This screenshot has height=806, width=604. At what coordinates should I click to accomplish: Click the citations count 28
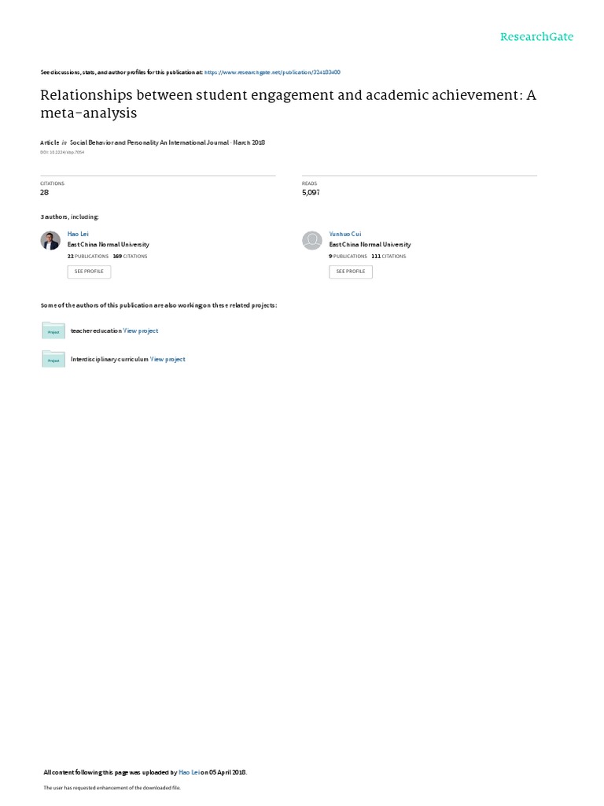point(45,192)
